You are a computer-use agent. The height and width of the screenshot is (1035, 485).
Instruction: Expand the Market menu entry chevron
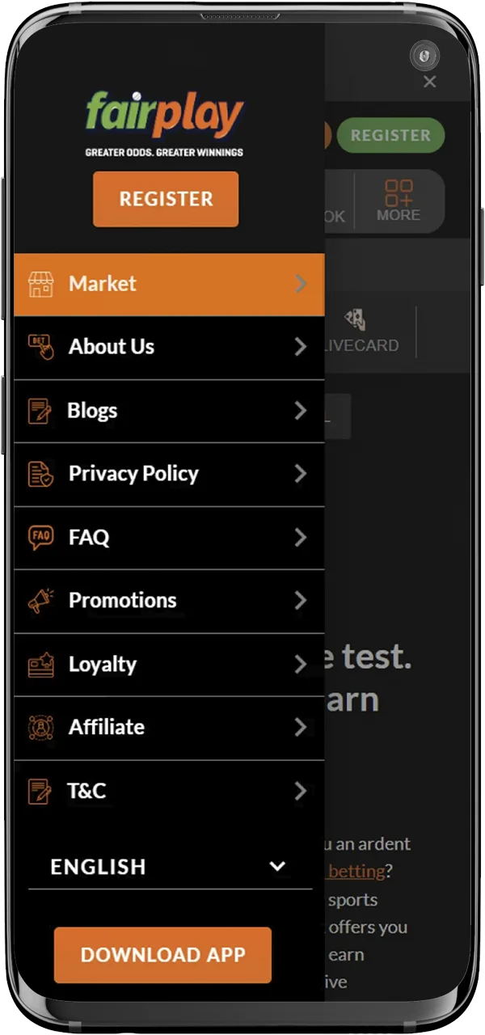300,284
